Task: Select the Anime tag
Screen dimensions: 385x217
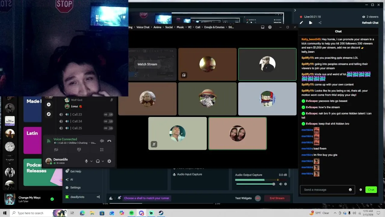Action: [x=157, y=27]
